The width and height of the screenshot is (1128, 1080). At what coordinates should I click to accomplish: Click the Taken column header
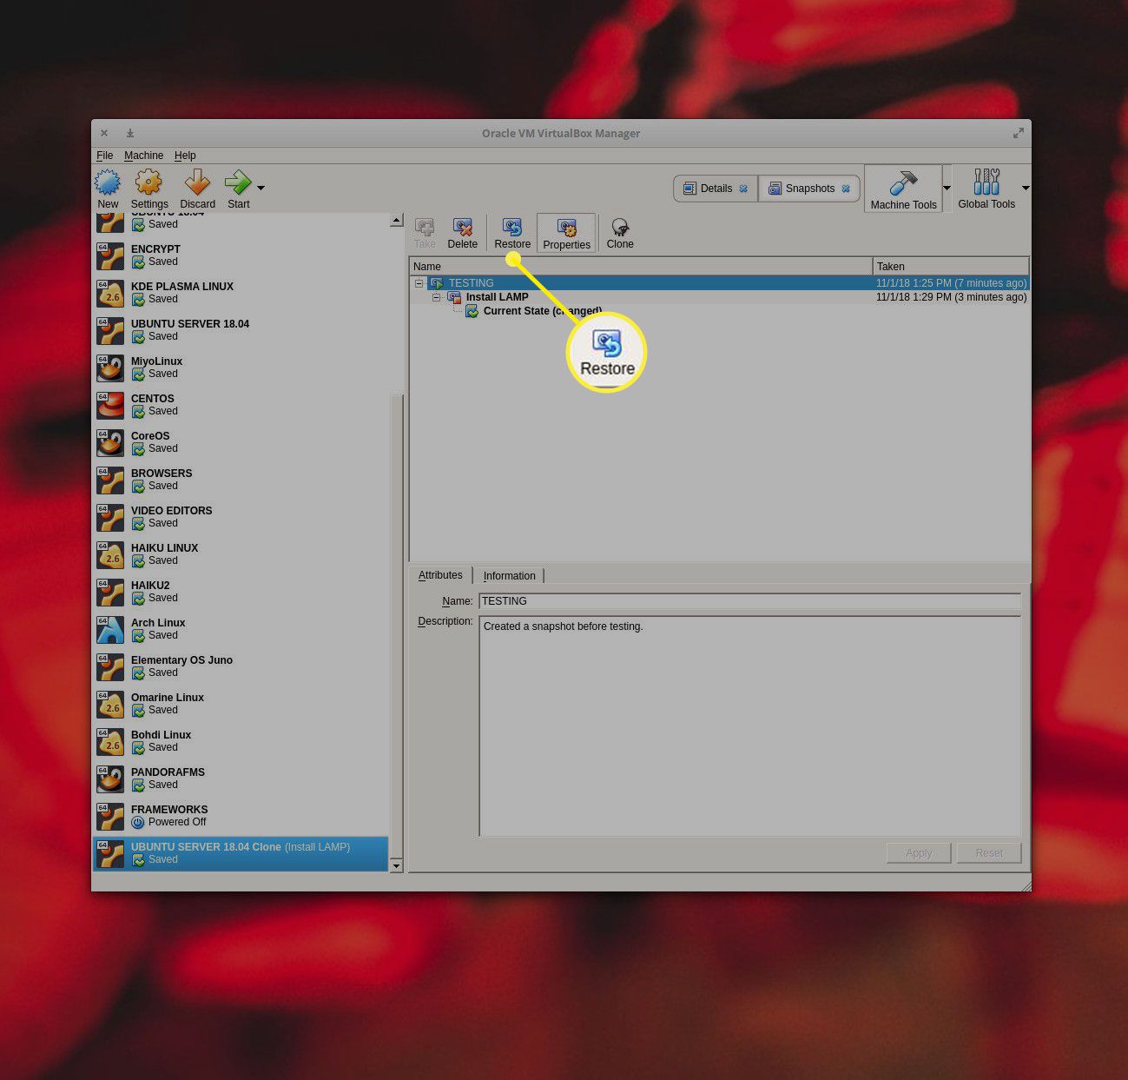coord(951,267)
